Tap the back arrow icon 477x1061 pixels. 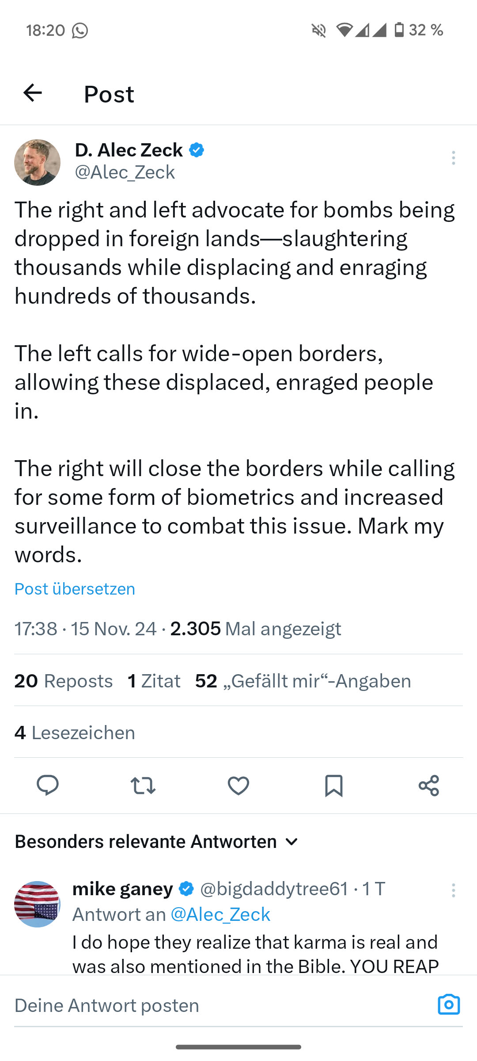coord(32,93)
